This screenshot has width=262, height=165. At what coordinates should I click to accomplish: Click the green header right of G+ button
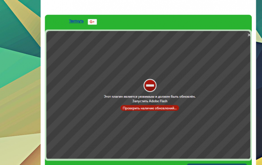pyautogui.click(x=172, y=22)
